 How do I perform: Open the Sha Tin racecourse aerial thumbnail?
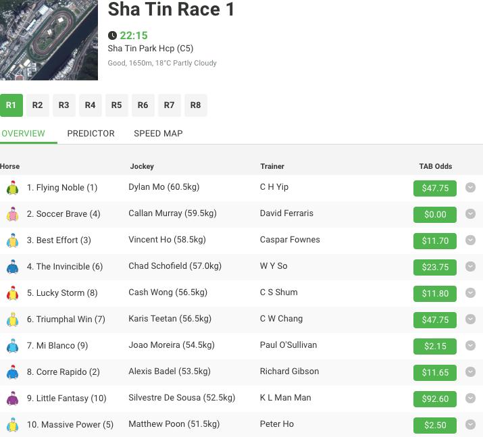[x=49, y=40]
